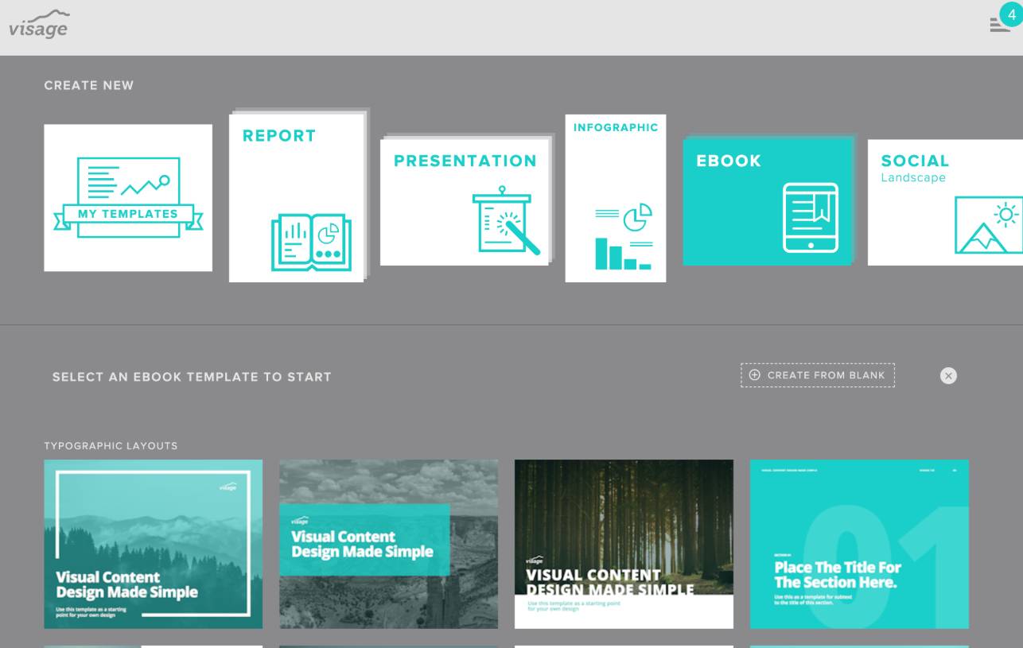1023x648 pixels.
Task: Open the Visage logo home link
Action: coord(39,25)
